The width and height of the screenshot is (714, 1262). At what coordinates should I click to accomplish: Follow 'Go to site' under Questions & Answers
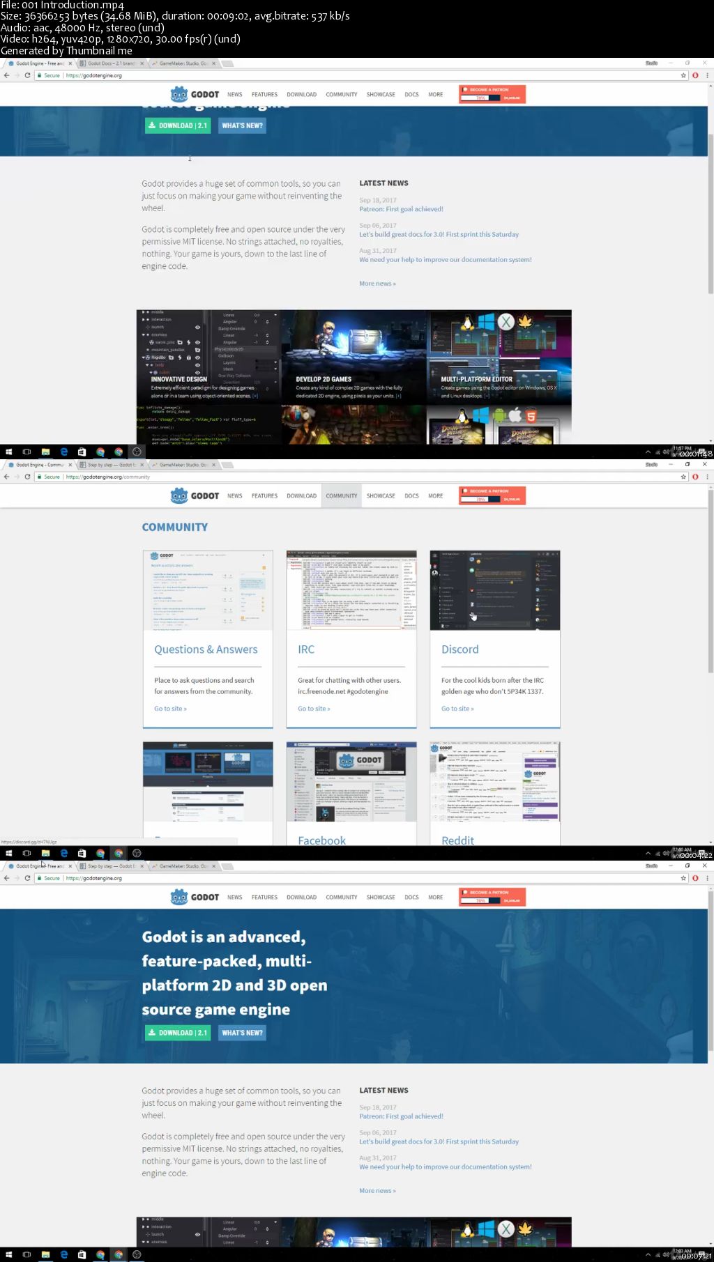point(170,709)
